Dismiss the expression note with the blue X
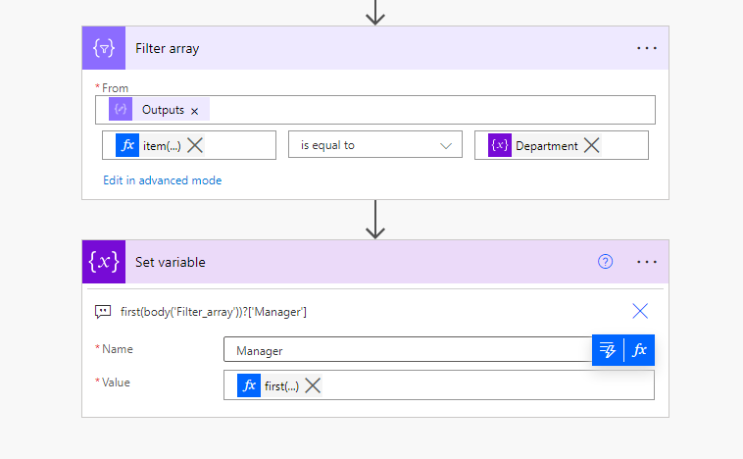 pos(640,311)
